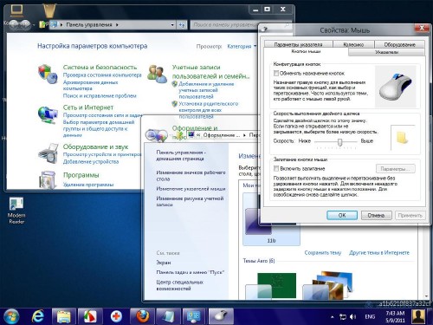
Task: Click ENG language indicator in tray
Action: (x=370, y=316)
